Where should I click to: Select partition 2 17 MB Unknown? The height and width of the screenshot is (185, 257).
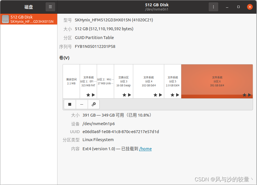(105, 82)
